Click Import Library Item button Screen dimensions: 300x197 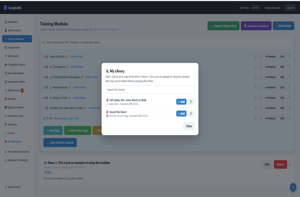coord(223,26)
